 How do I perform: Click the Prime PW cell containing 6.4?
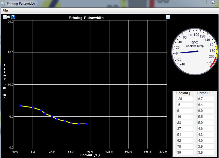(x=205, y=105)
